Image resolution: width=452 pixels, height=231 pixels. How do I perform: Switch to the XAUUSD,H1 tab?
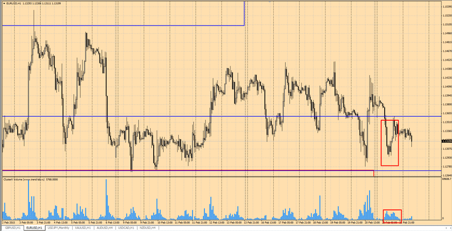click(83, 228)
